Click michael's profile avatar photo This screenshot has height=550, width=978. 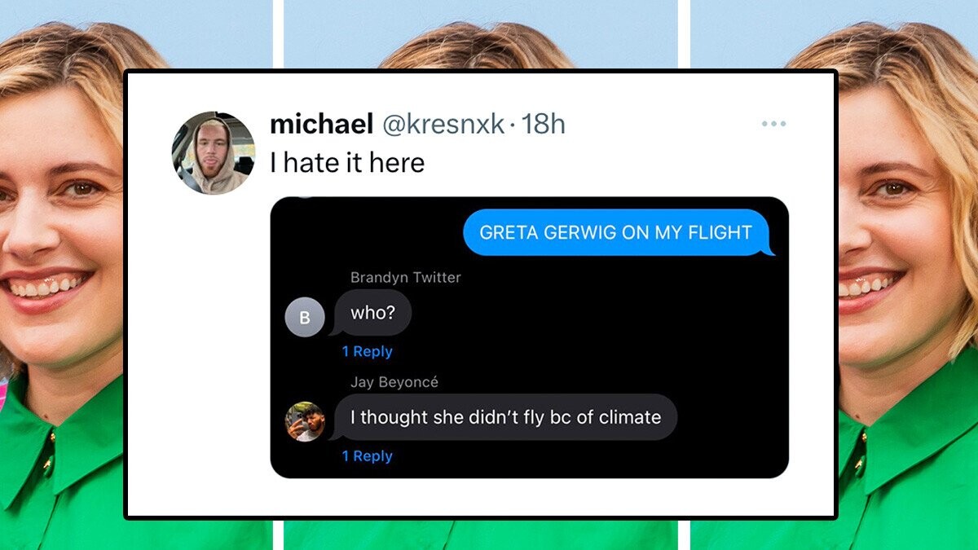click(x=213, y=154)
